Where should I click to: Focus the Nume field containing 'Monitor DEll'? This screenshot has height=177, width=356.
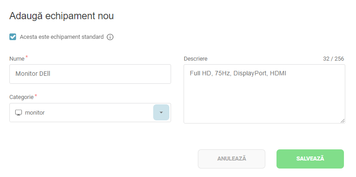[90, 74]
